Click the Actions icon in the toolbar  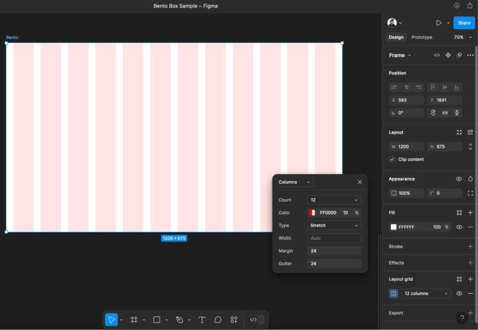(233, 319)
